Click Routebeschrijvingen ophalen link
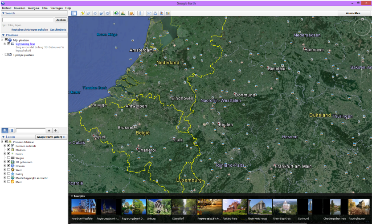Screen dimensions: 372x224 click(x=30, y=30)
